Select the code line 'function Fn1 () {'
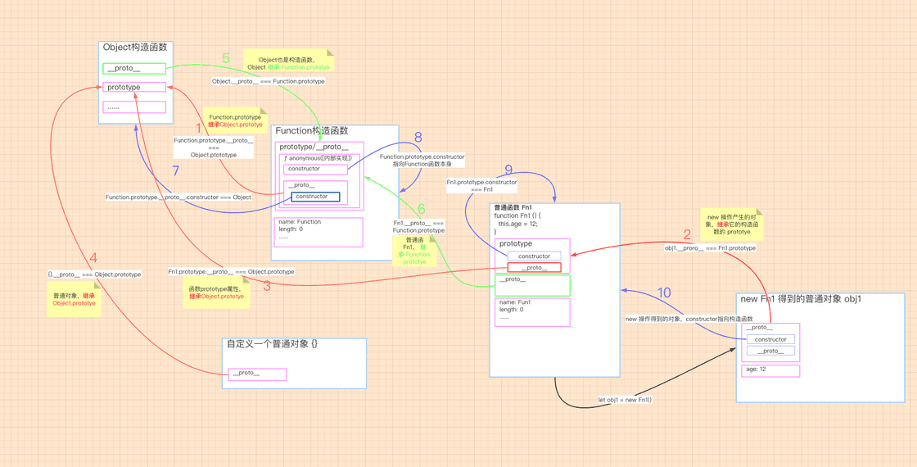 [517, 216]
